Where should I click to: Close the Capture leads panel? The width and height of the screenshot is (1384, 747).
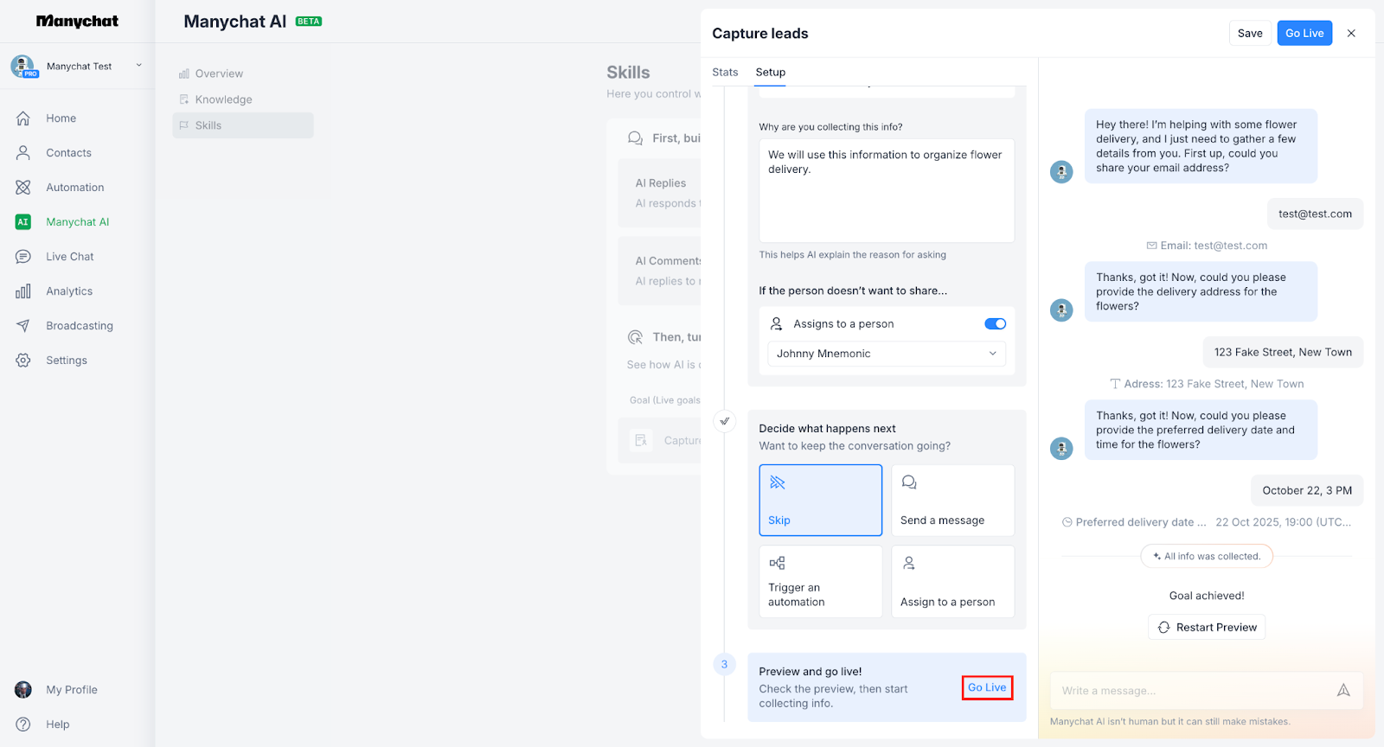pyautogui.click(x=1351, y=34)
